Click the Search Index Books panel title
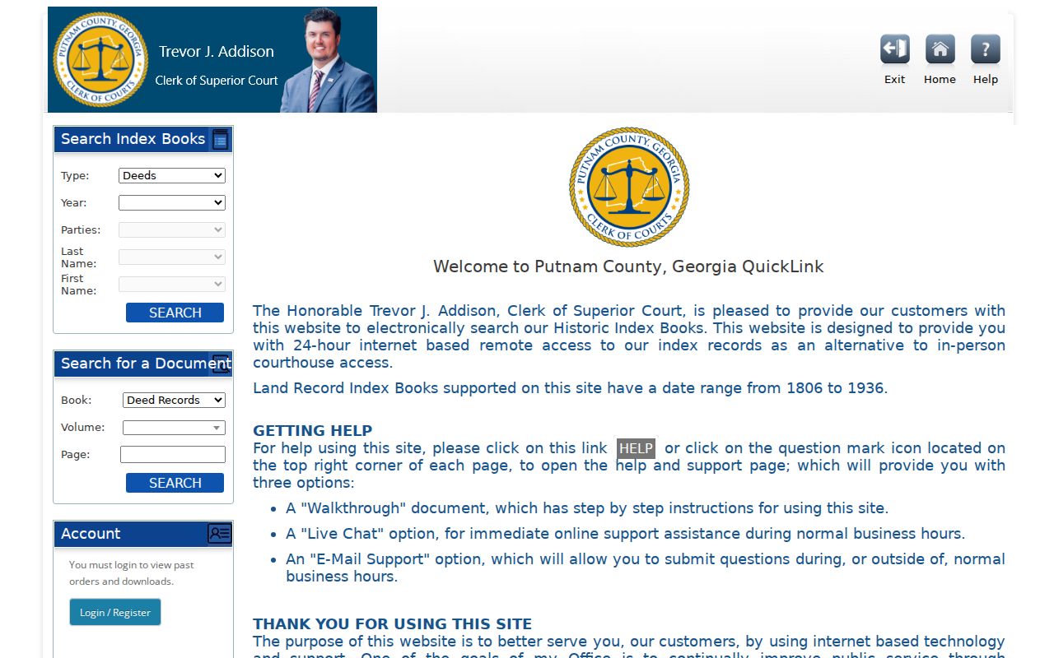Screen dimensions: 1054x658 pos(133,139)
